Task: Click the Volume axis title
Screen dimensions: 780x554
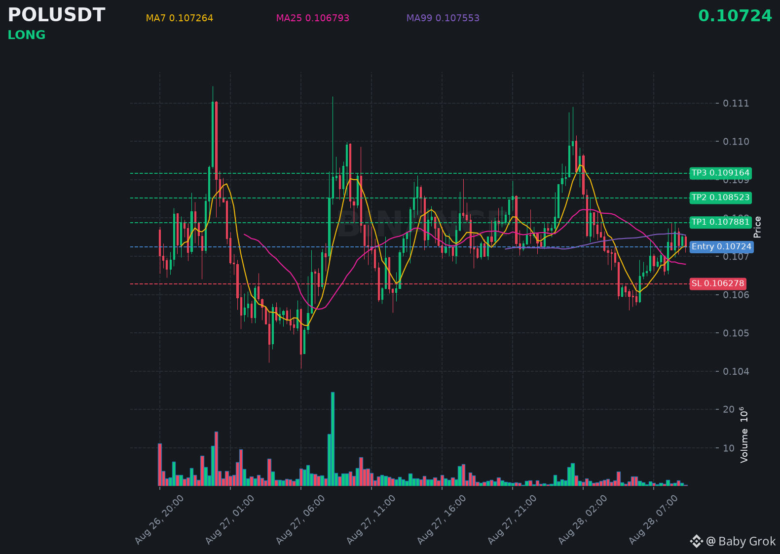Action: [x=744, y=435]
